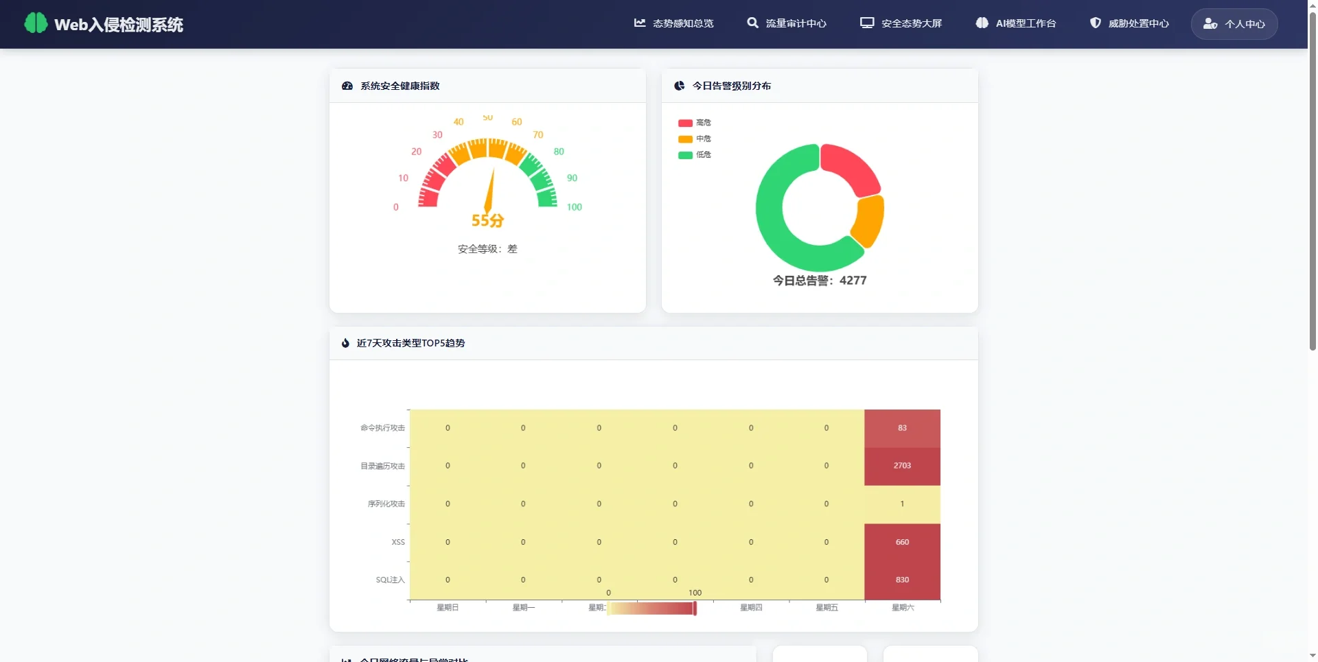Click the 目录遍历攻击 axis label
The image size is (1318, 662).
click(x=382, y=466)
